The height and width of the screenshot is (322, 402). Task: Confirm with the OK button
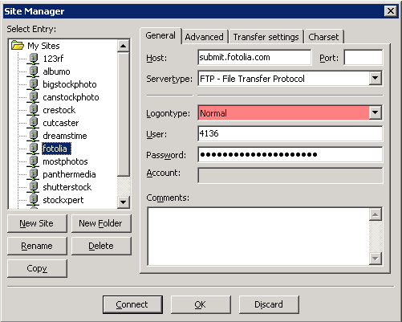click(x=201, y=304)
